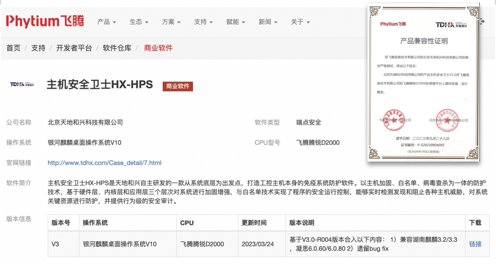Click the logout icon right of the certificate

[483, 22]
